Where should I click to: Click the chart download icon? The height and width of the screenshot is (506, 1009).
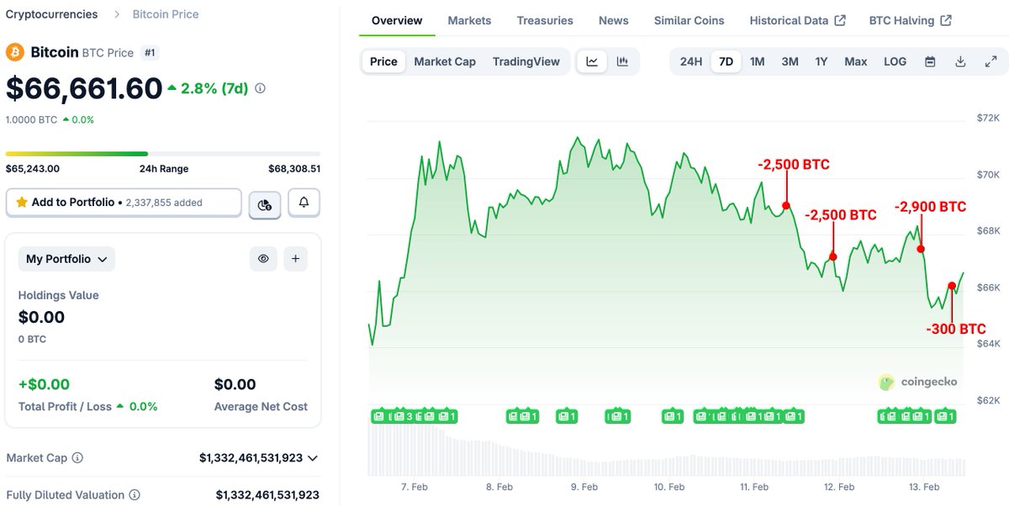(959, 61)
